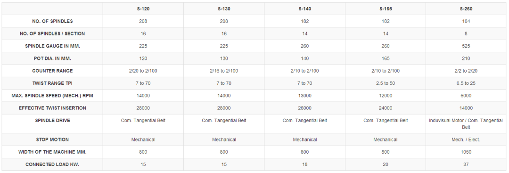Select the TWIST RANGE TPI row label
The width and height of the screenshot is (509, 173).
pyautogui.click(x=53, y=83)
